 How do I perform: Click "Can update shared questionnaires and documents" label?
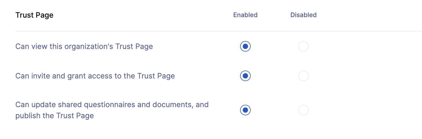click(112, 110)
